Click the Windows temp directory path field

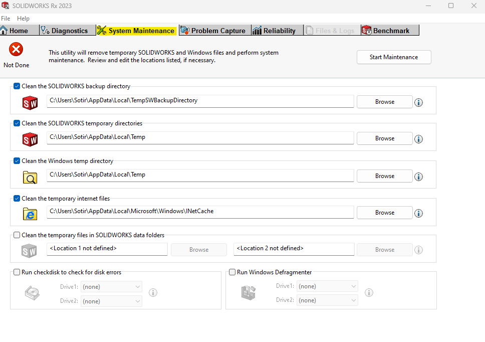tap(200, 175)
